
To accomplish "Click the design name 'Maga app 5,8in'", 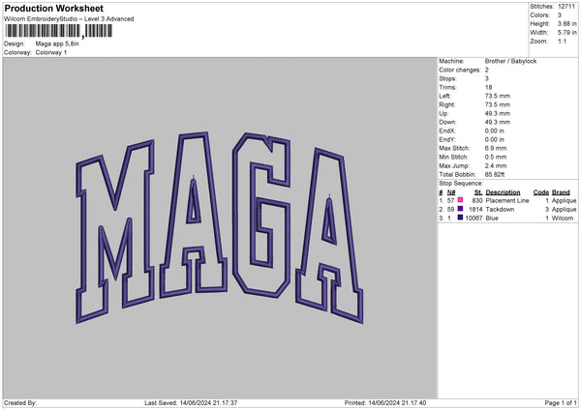I will pos(57,44).
